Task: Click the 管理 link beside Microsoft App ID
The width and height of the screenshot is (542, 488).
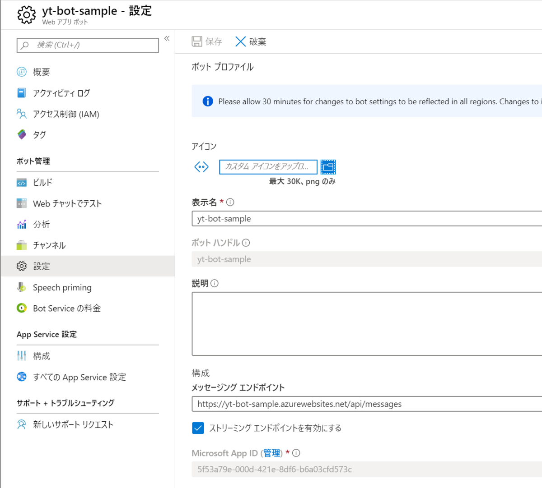Action: tap(272, 453)
